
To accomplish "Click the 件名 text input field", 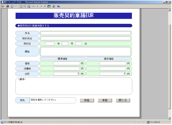I will (x=85, y=33).
